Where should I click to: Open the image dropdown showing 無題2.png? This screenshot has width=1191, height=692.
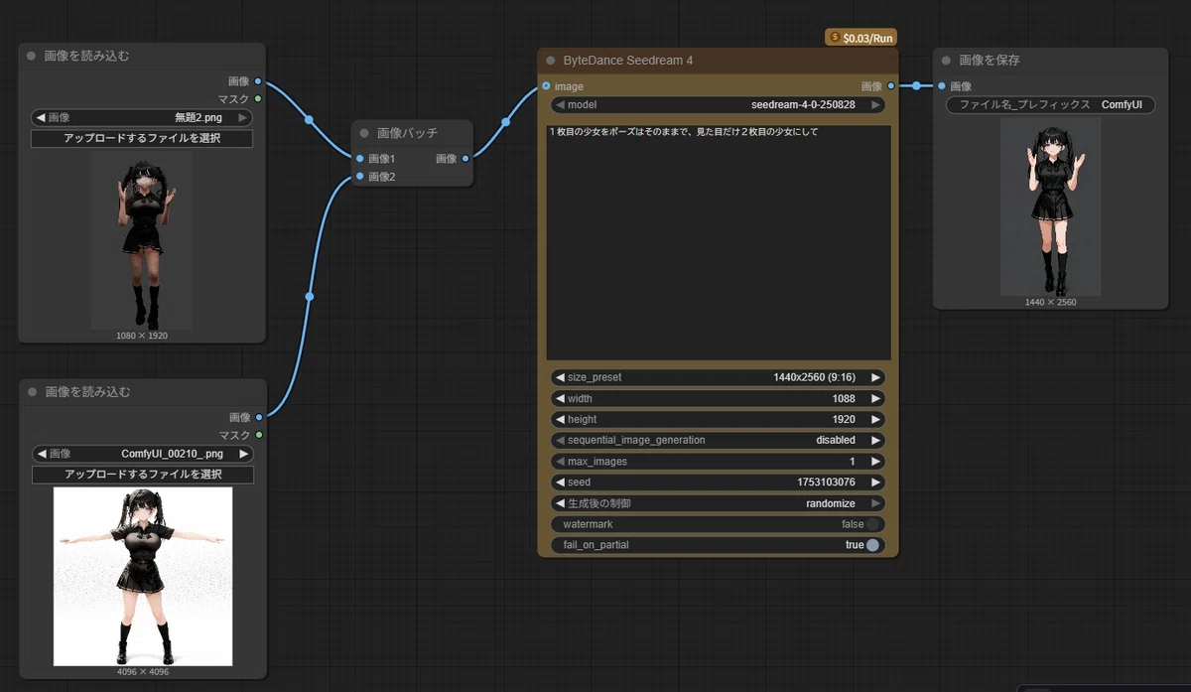tap(142, 118)
